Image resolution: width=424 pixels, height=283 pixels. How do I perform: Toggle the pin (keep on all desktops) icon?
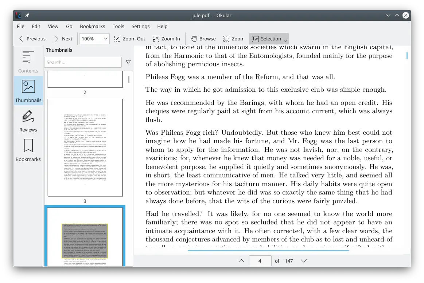pyautogui.click(x=27, y=15)
